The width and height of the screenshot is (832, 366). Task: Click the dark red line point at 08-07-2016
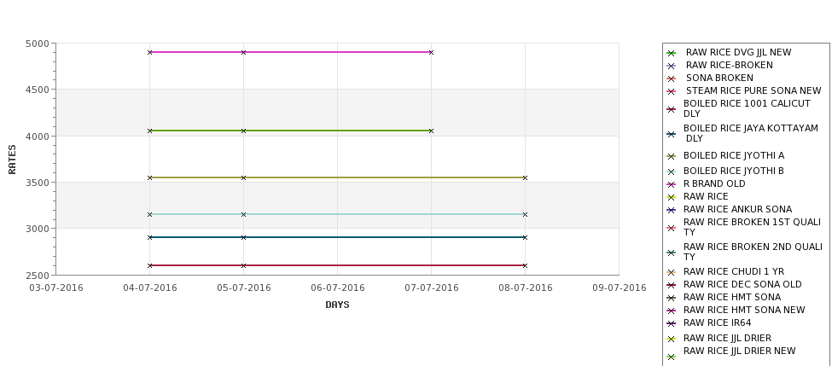point(525,265)
